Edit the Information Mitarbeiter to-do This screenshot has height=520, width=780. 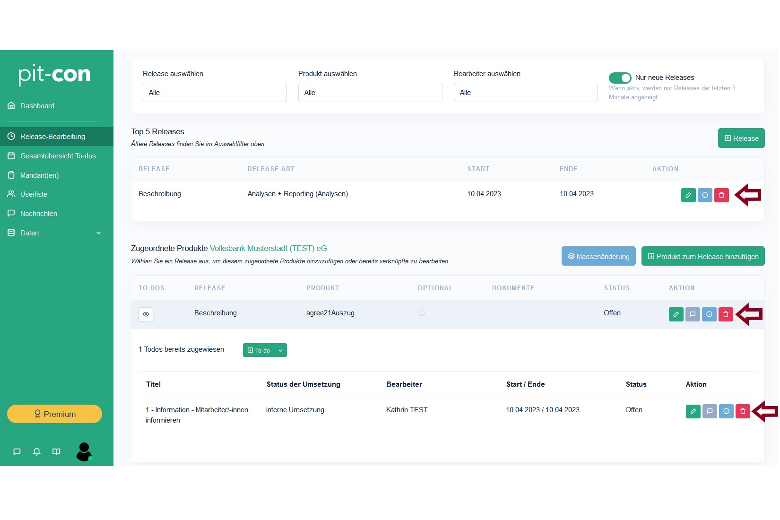[693, 411]
